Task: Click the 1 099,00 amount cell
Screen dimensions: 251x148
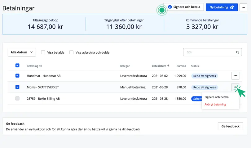Action: click(x=180, y=76)
